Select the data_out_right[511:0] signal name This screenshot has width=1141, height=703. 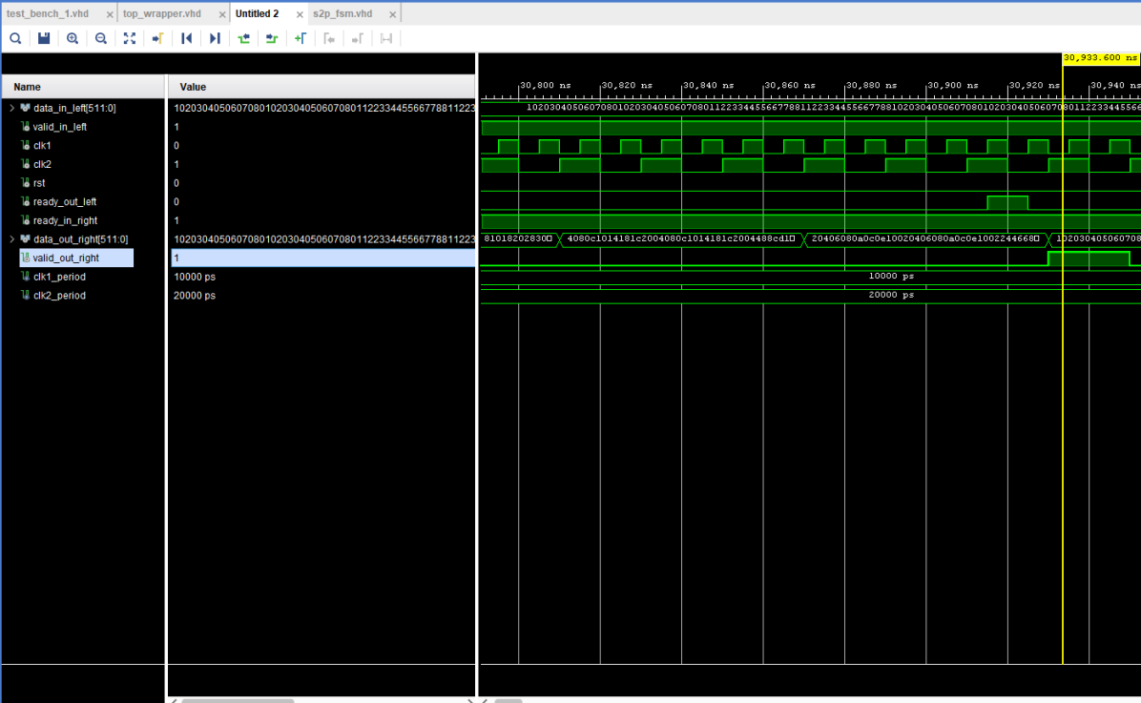(80, 238)
